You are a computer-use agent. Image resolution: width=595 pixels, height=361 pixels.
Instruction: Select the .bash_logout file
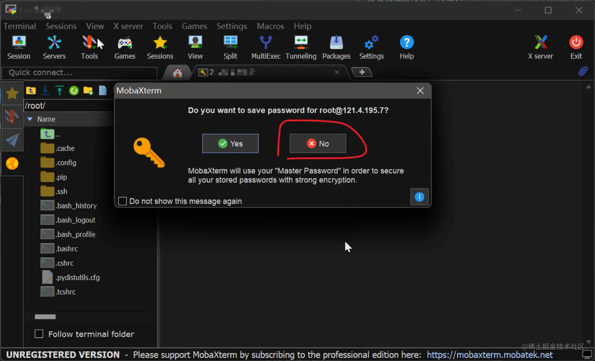[x=68, y=220]
